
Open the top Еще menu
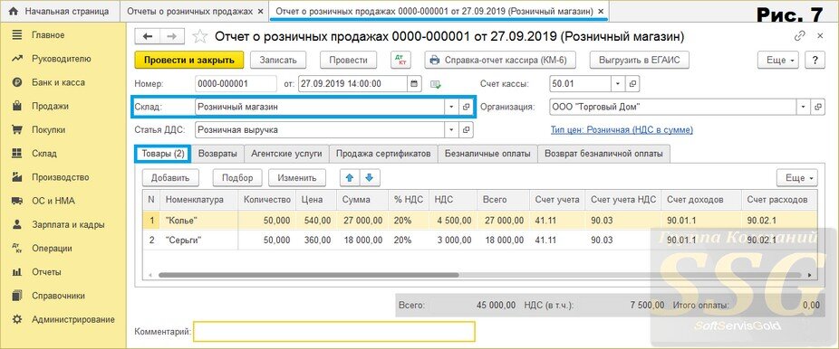coord(778,60)
